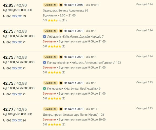Open the address Одеса, вул. Велика Арнаутська 69
156x130 pixels.
(x=65, y=11)
